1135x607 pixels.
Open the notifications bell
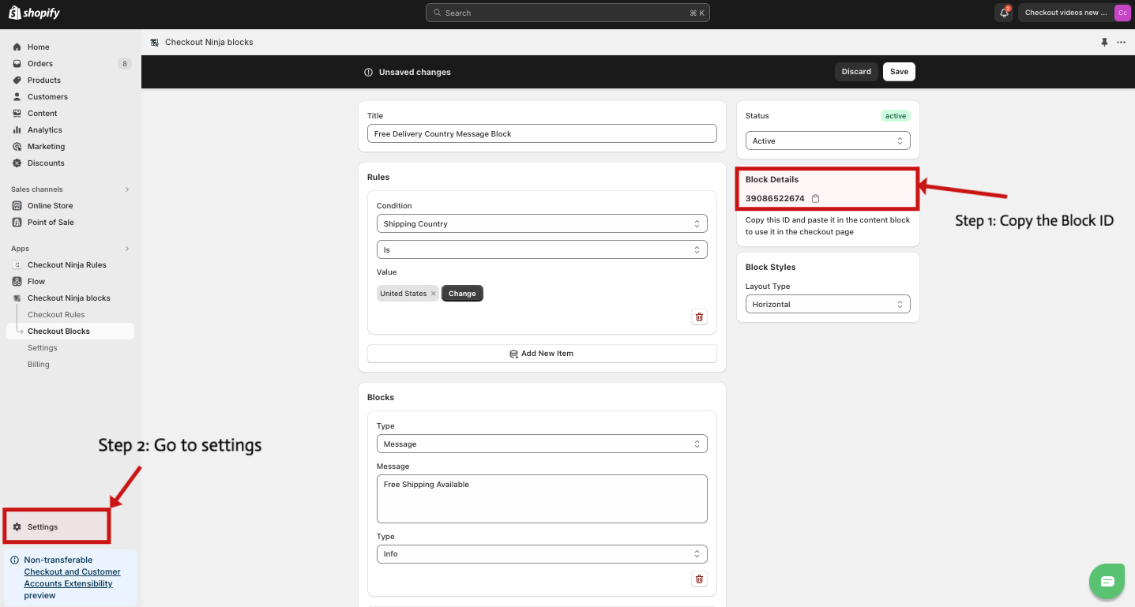[1004, 13]
